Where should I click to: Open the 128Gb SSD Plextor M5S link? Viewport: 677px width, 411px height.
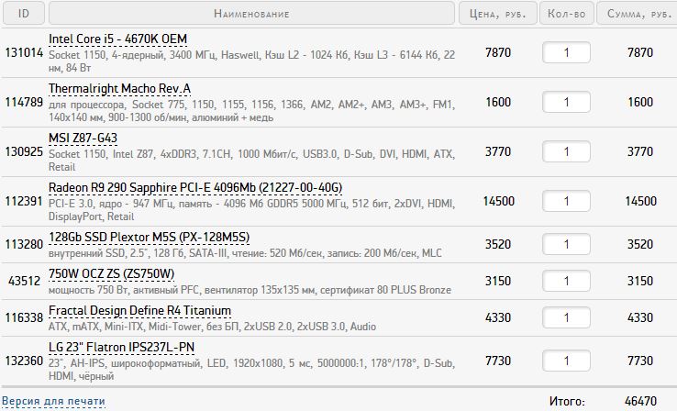click(149, 238)
